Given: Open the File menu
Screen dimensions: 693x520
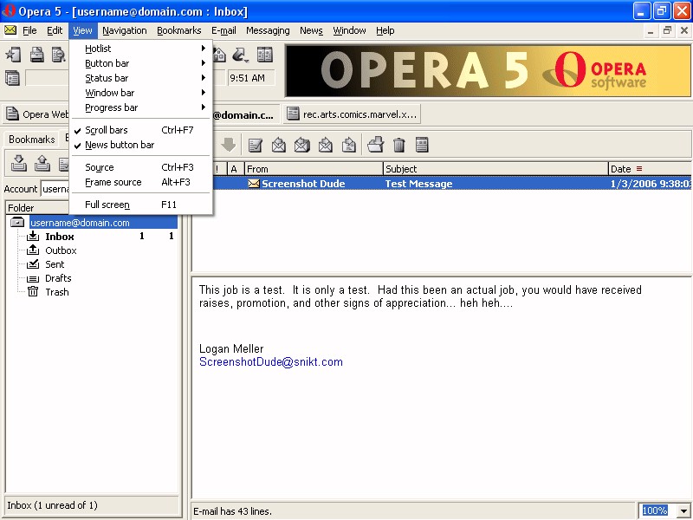Looking at the screenshot, I should pyautogui.click(x=29, y=30).
